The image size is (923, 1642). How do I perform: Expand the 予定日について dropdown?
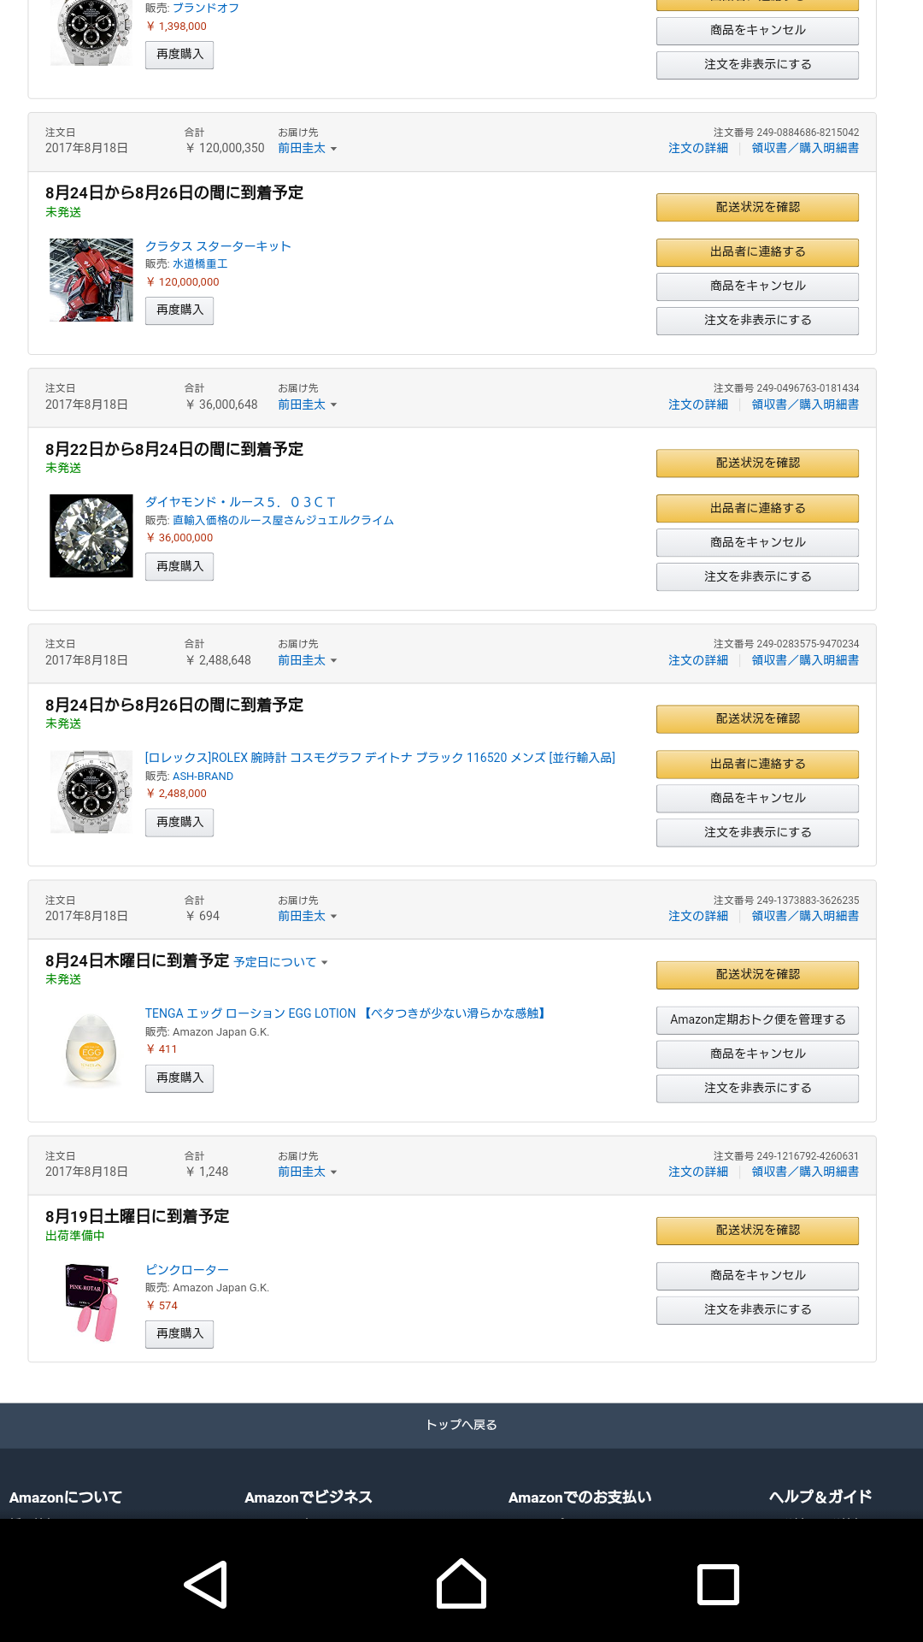click(280, 962)
